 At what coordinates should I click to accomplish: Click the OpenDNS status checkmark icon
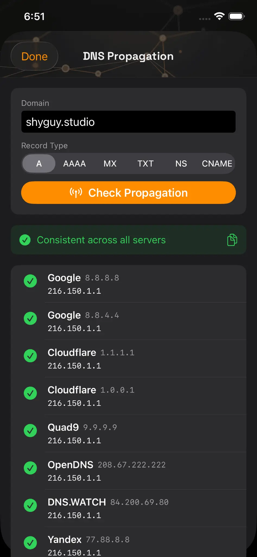[x=30, y=468]
